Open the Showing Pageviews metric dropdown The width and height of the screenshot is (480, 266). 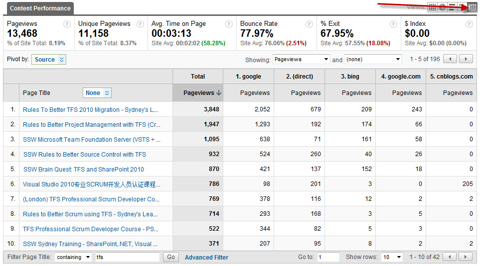click(x=301, y=60)
